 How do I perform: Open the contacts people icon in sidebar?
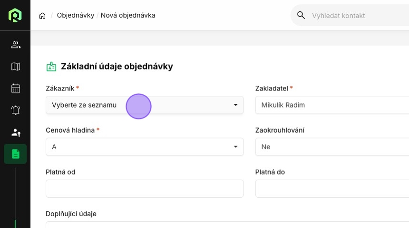[x=16, y=45]
